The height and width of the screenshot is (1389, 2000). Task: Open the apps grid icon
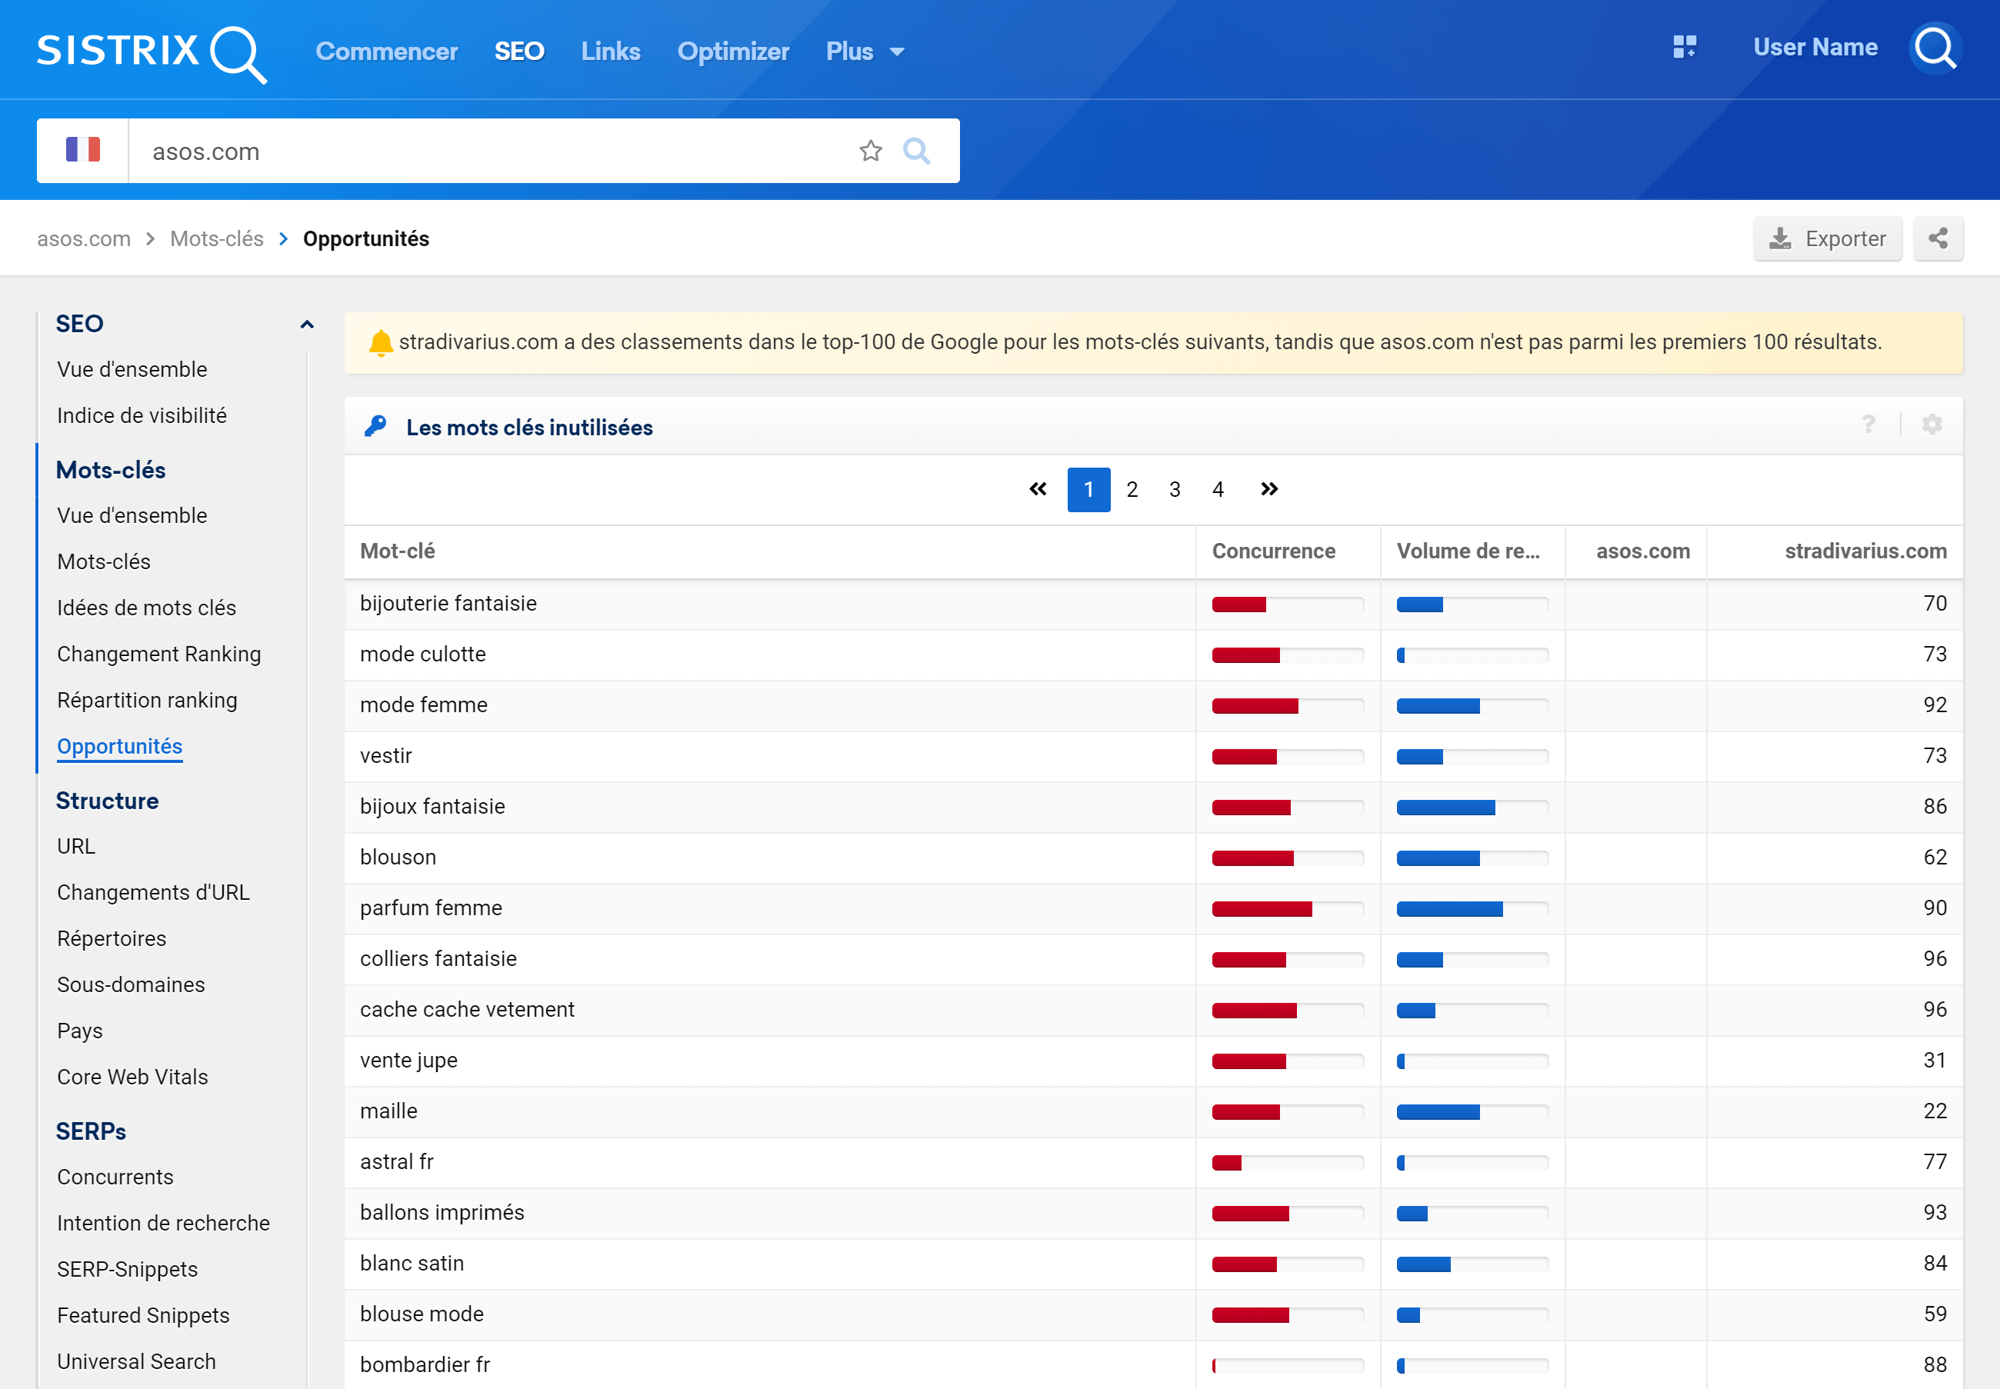pyautogui.click(x=1684, y=47)
